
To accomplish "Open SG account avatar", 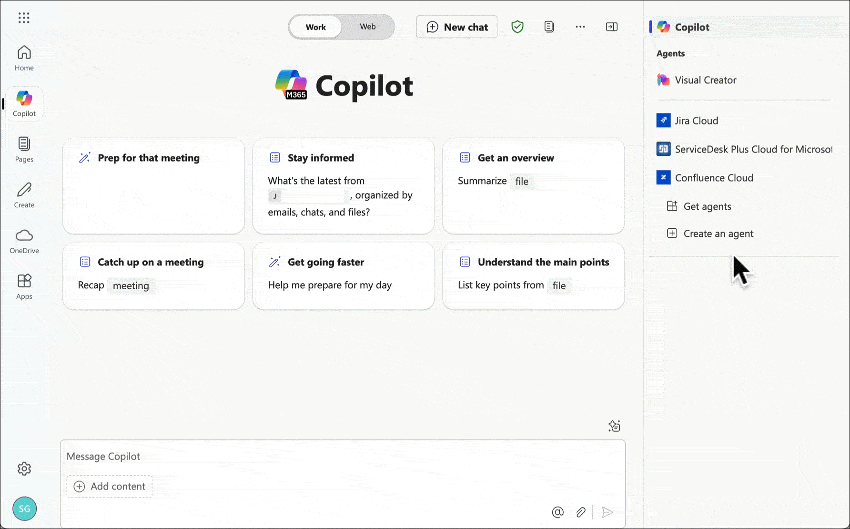I will click(24, 509).
